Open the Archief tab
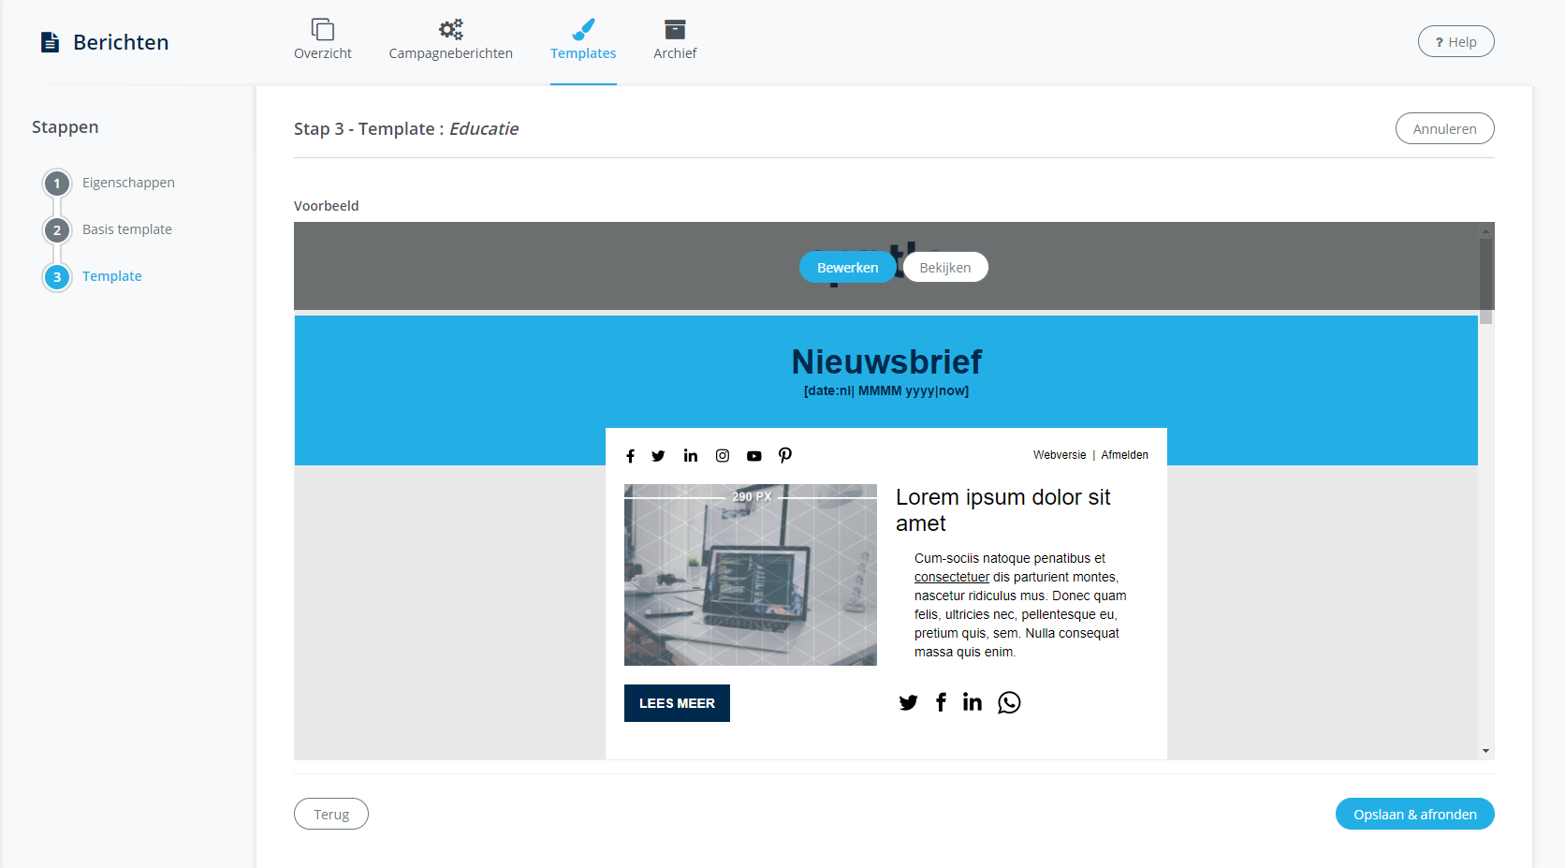Viewport: 1565px width, 868px height. click(x=675, y=40)
